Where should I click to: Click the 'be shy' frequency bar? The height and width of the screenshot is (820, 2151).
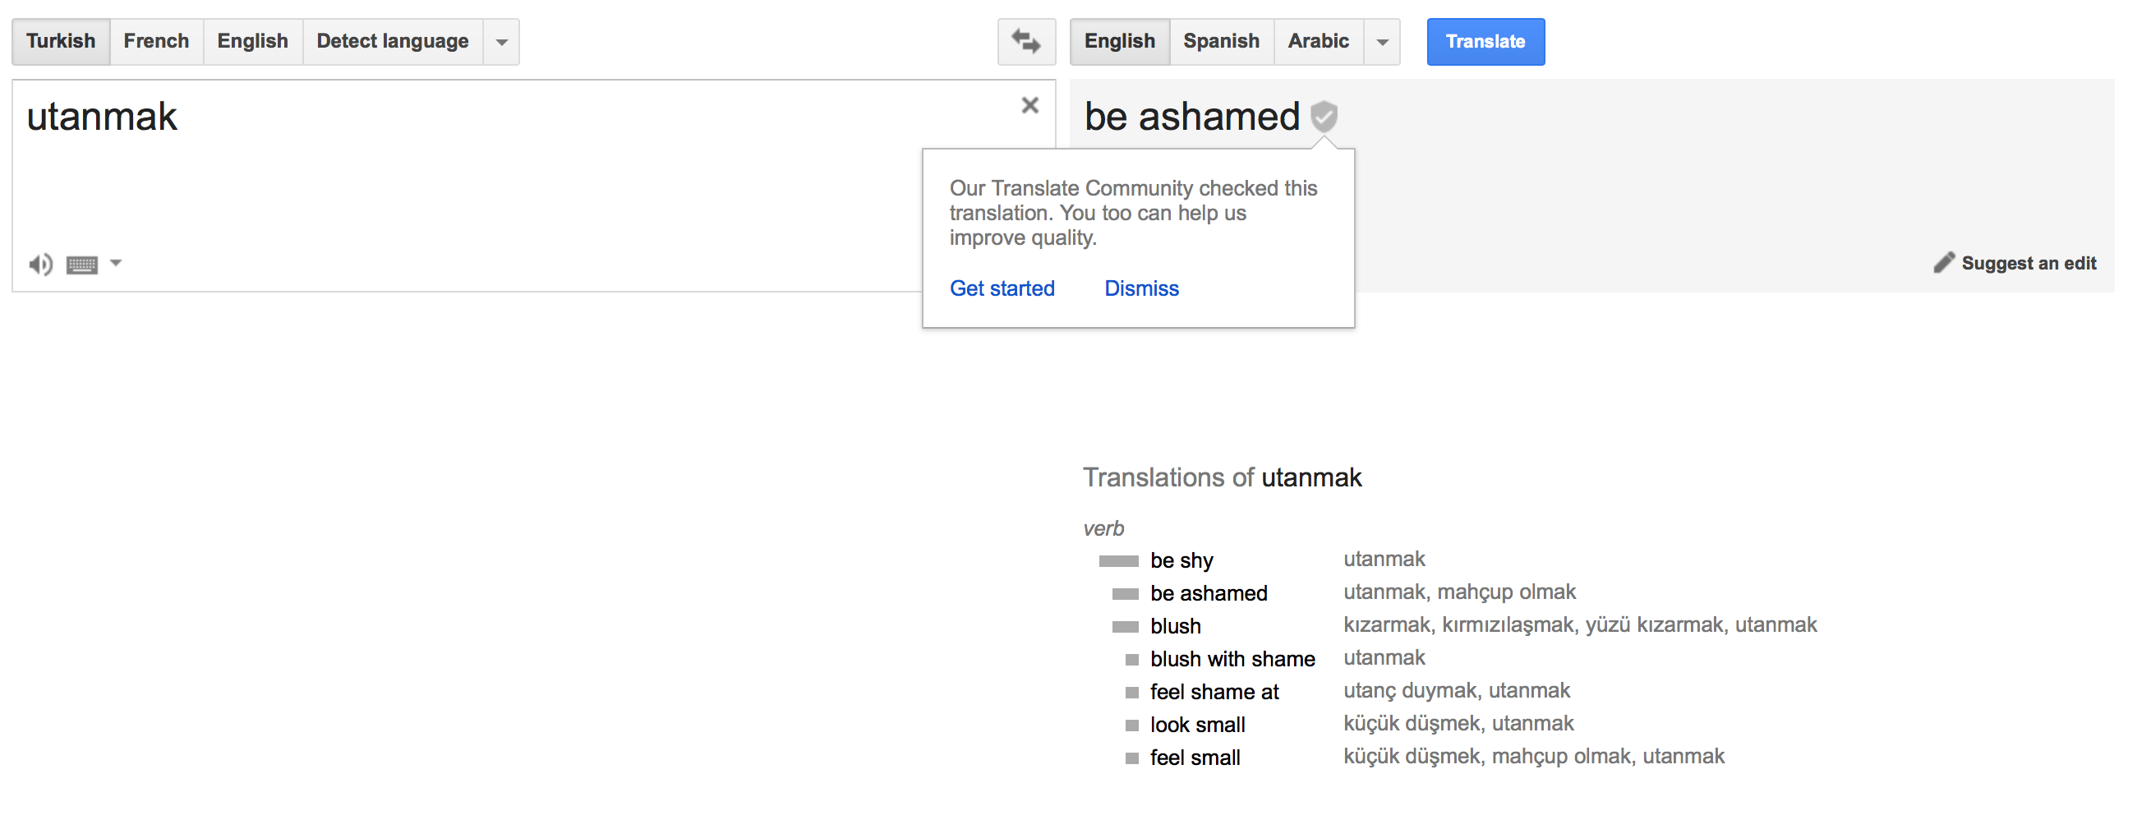1118,561
